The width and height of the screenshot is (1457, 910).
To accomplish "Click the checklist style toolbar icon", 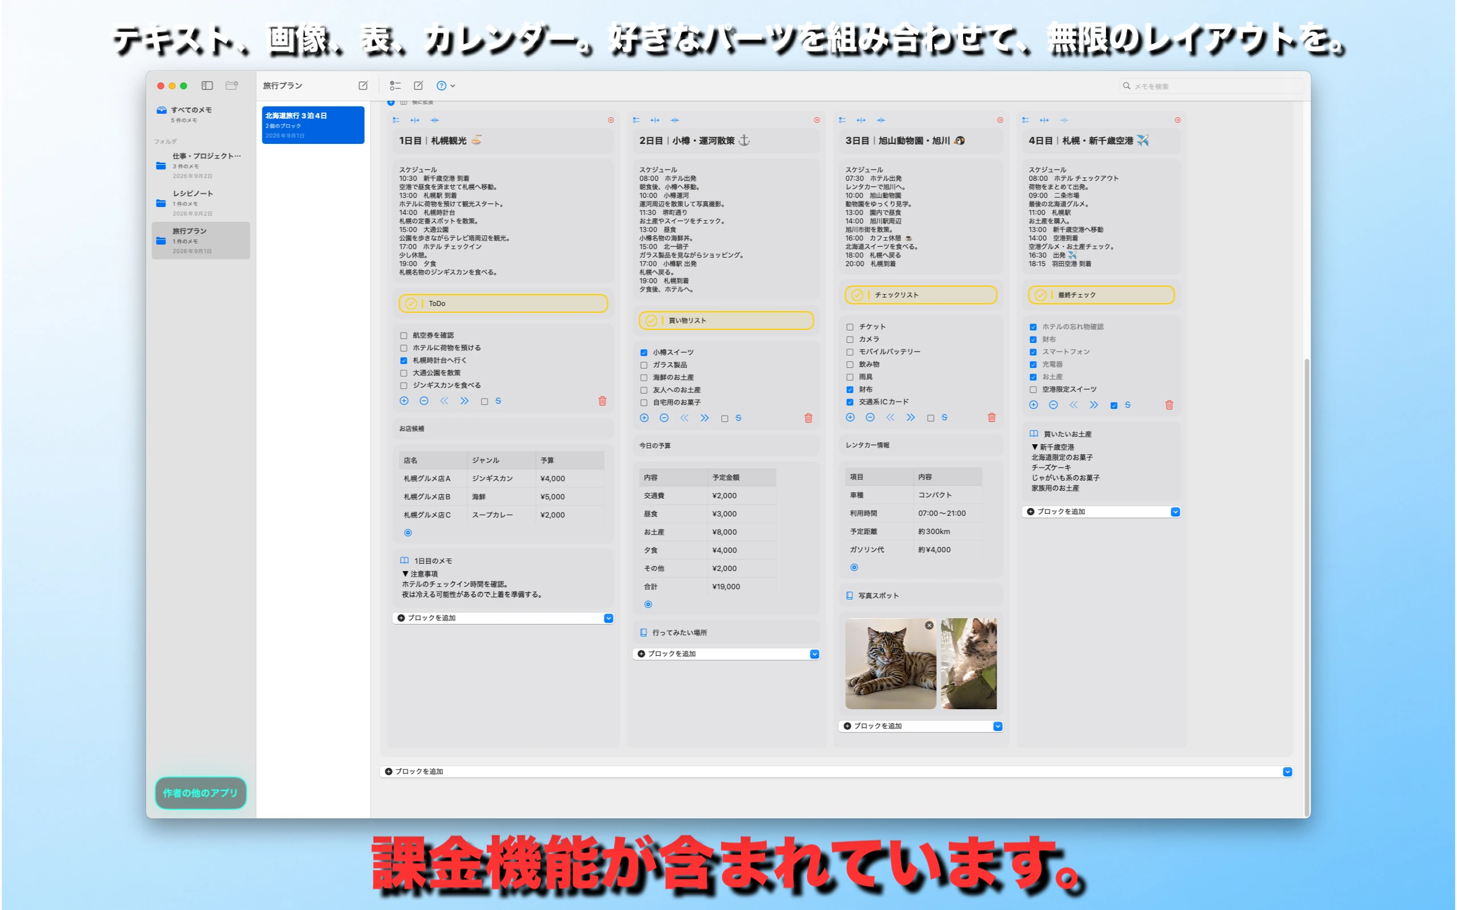I will [x=395, y=85].
